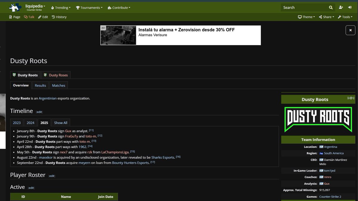
Task: Click the ID column header
Action: pos(23,197)
